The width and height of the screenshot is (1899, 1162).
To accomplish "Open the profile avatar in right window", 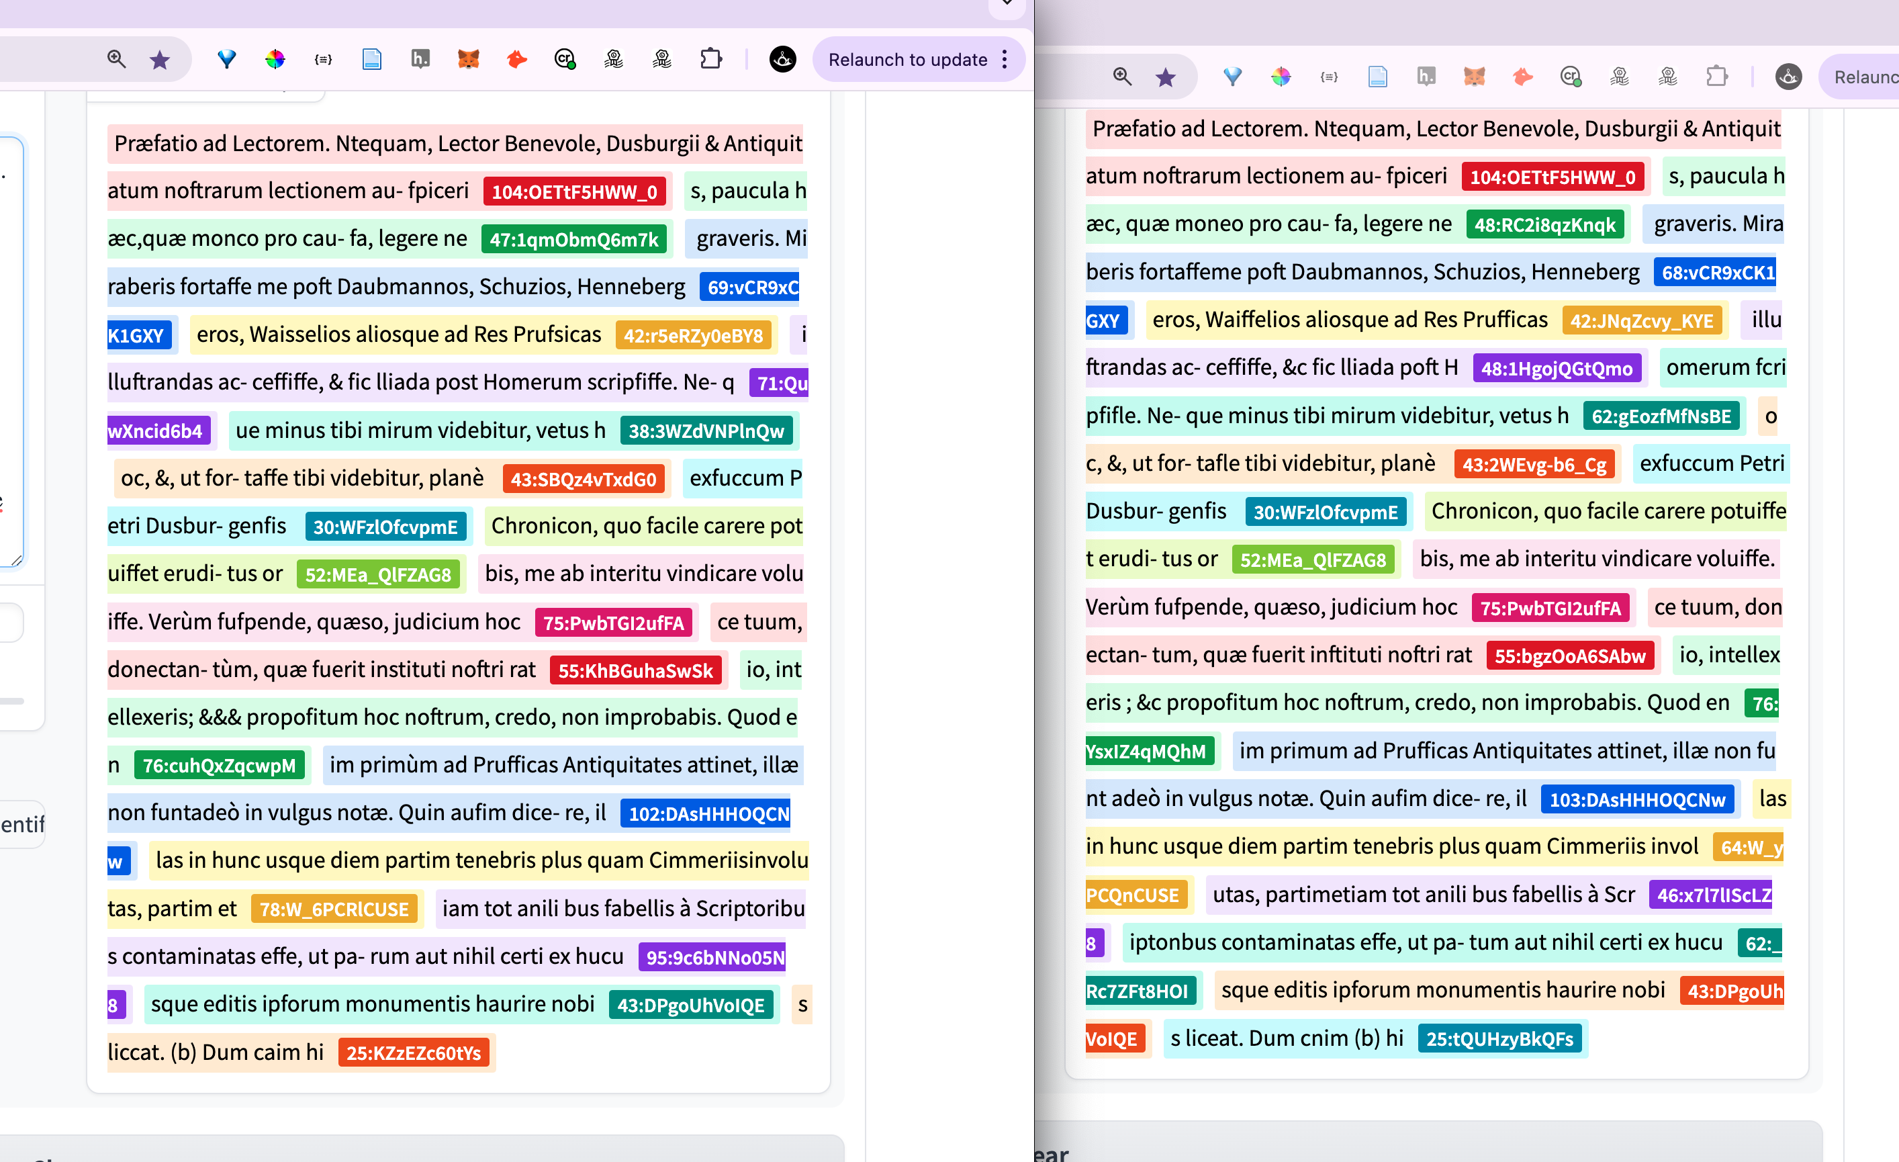I will (1789, 77).
